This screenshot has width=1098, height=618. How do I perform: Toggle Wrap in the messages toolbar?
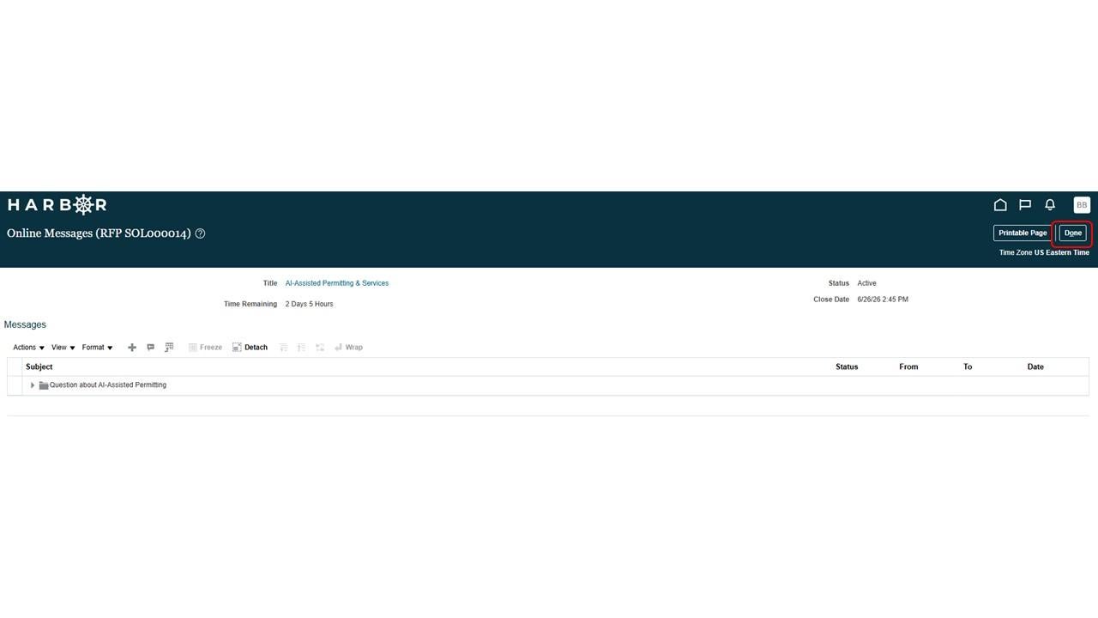click(348, 348)
